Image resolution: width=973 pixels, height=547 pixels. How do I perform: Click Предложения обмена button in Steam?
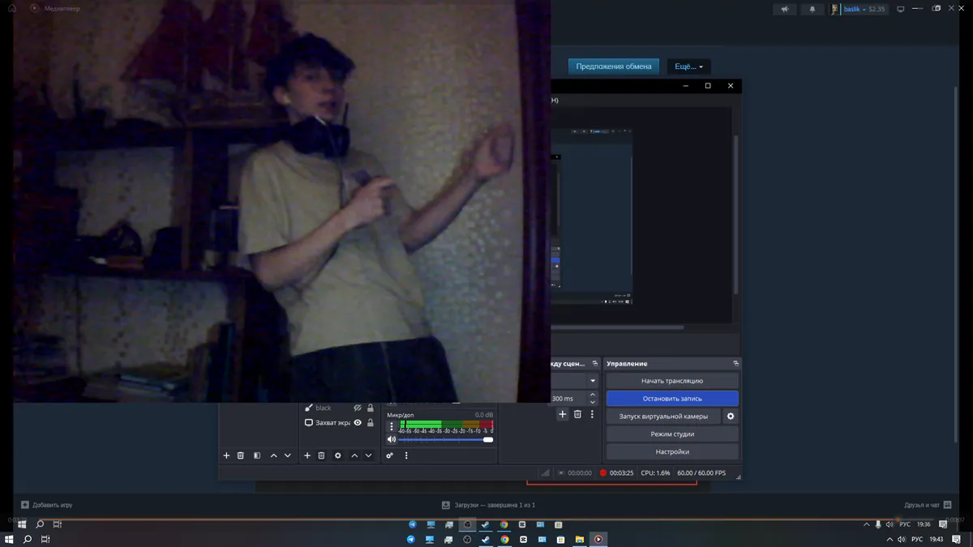[614, 66]
